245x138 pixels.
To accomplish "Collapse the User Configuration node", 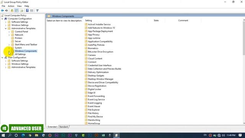I will [2, 58].
